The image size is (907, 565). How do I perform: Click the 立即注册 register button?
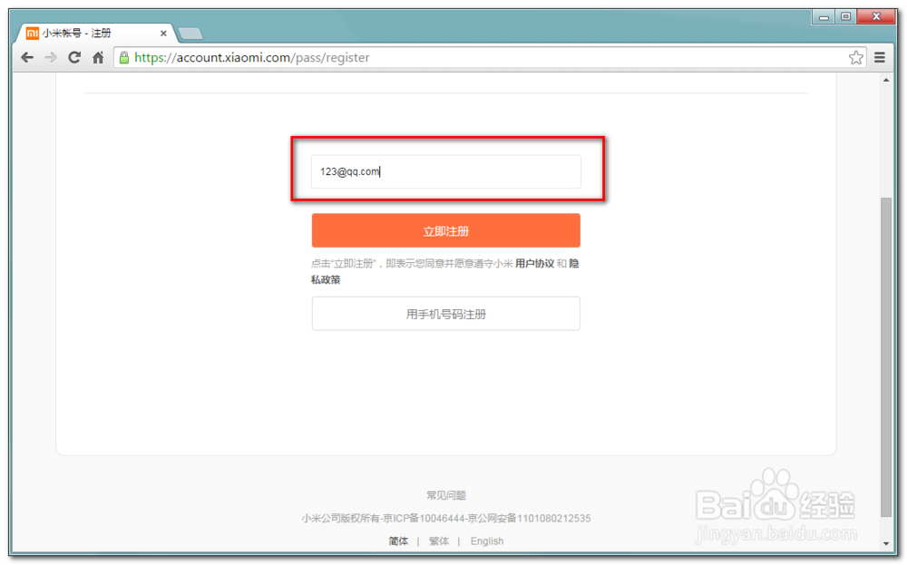pos(445,230)
